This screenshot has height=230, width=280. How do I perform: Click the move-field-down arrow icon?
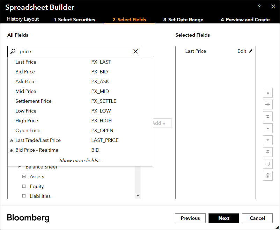tap(267, 140)
